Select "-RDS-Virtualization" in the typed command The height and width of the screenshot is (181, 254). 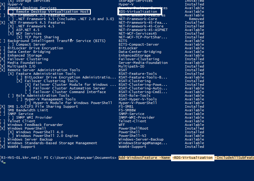click(192, 158)
